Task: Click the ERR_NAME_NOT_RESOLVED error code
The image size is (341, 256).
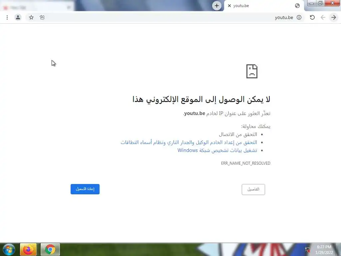Action: (246, 163)
